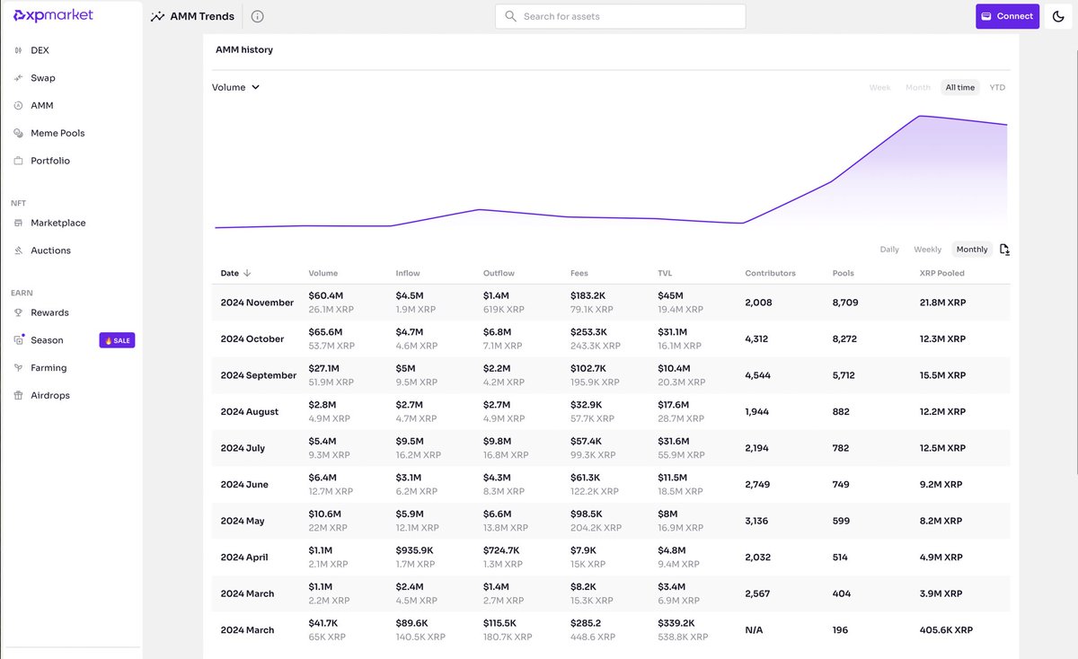Open Season with the SALE badge
Viewport: 1078px width, 659px height.
pos(49,340)
